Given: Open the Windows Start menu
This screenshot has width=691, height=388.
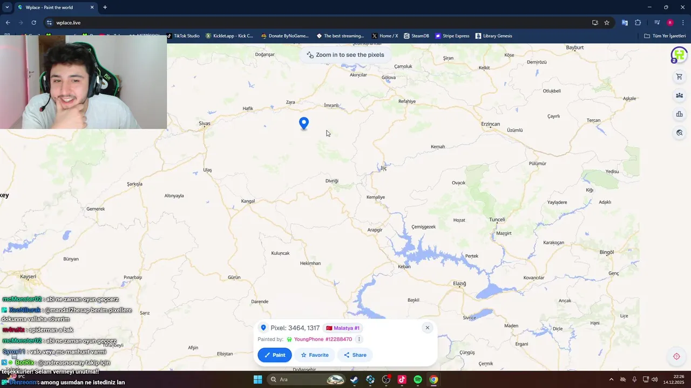Looking at the screenshot, I should [x=258, y=379].
